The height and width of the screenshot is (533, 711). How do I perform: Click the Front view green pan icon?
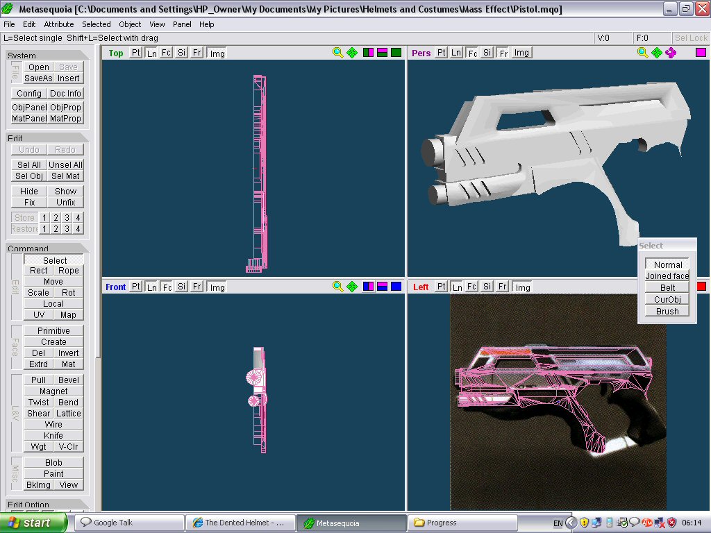point(352,287)
